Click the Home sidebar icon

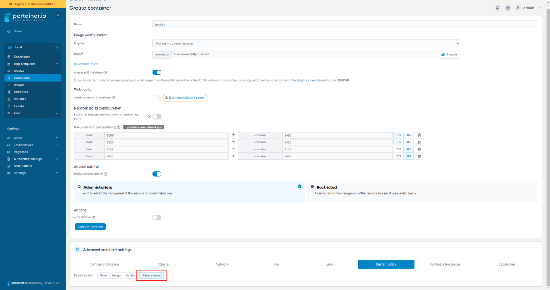(x=9, y=31)
